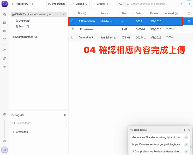Screen dimensions: 193x155
Task: Sort by the Date published column header
Action: click(x=141, y=13)
